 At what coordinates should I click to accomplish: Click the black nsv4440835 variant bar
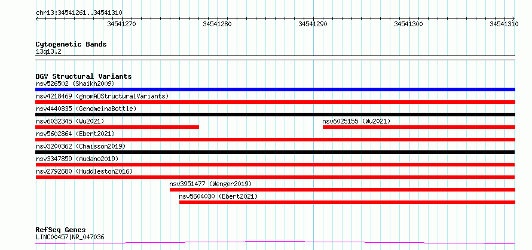pos(275,115)
